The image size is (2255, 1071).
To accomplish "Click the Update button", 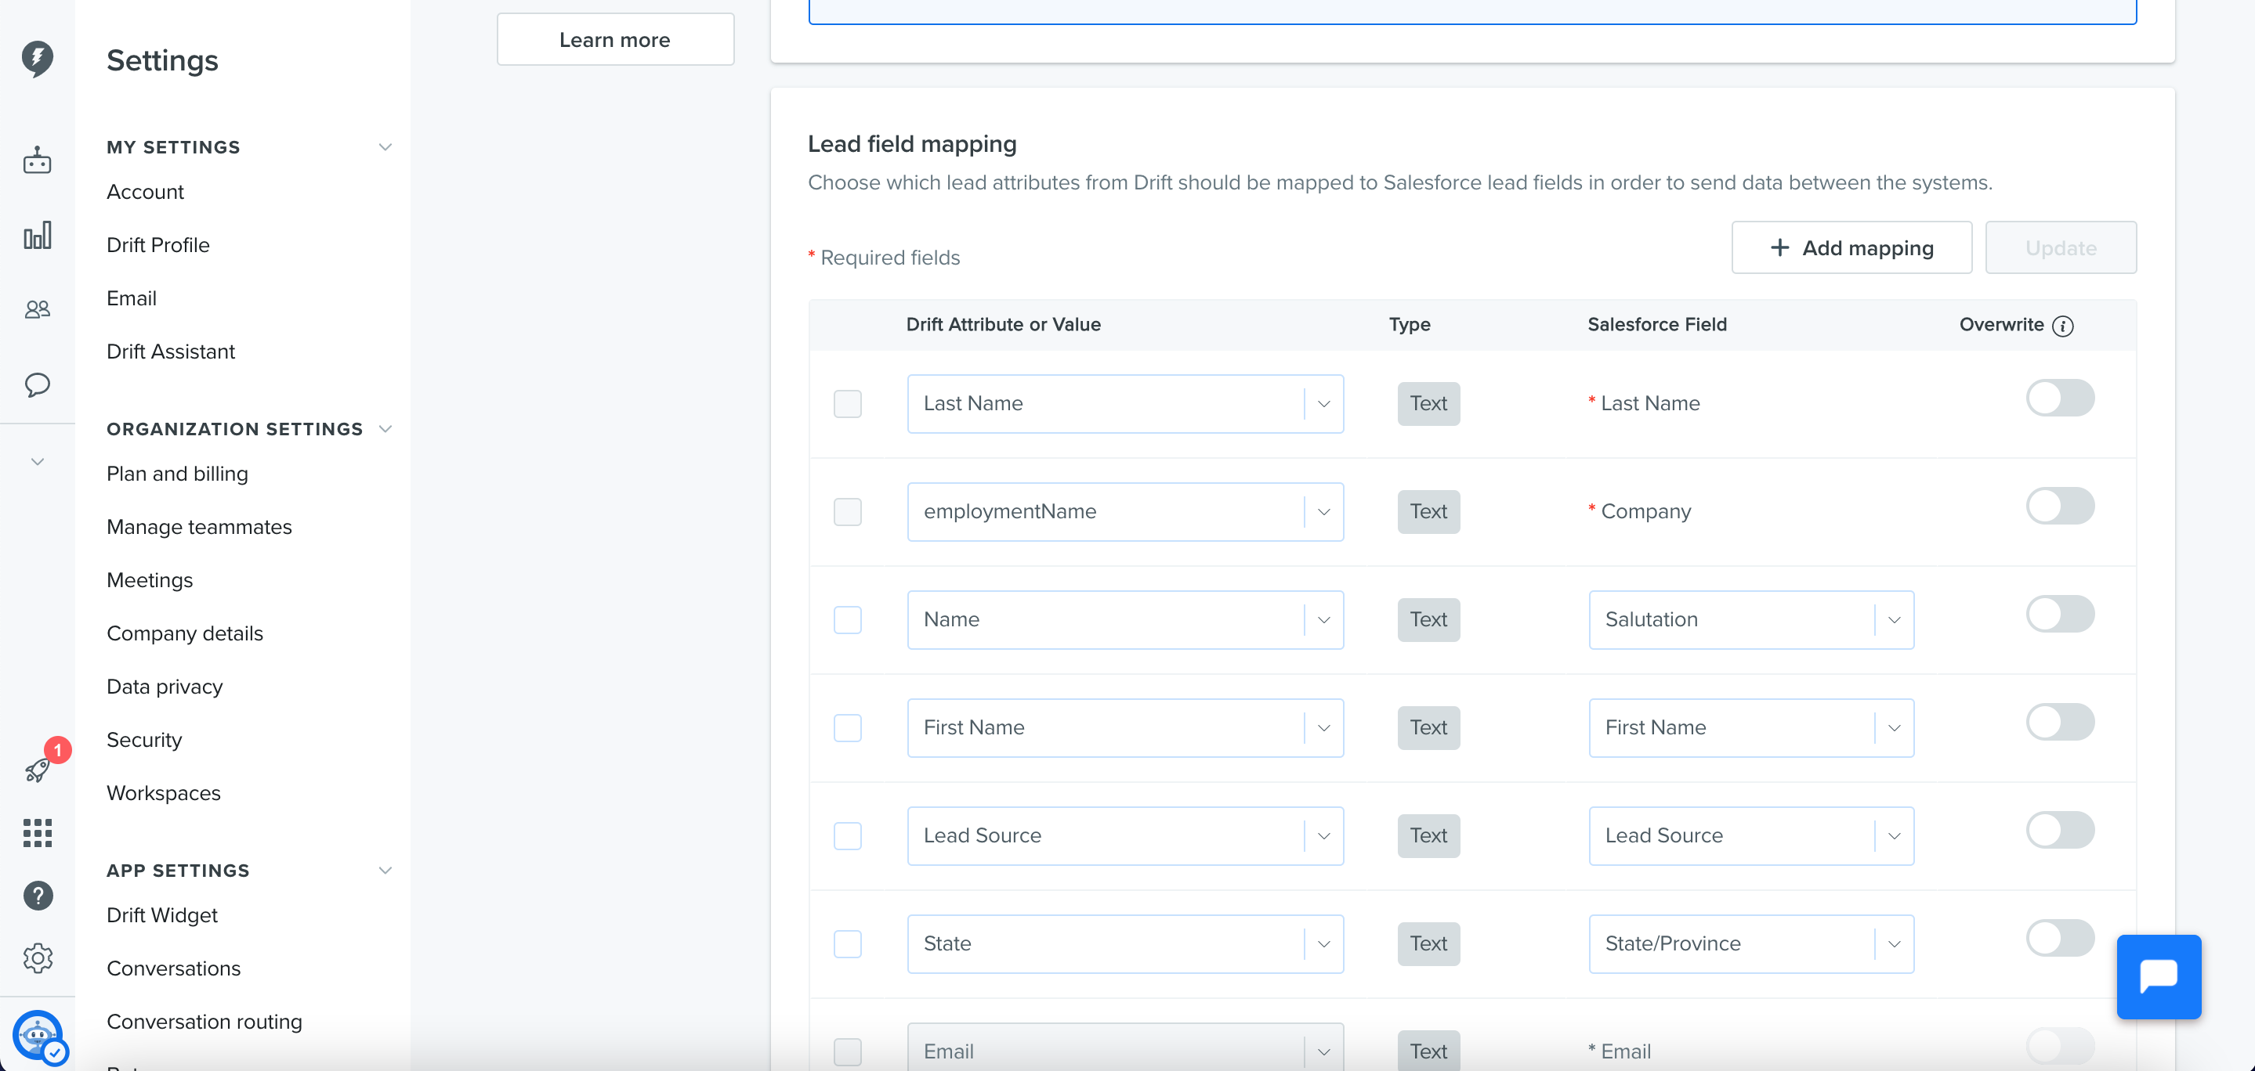I will [2060, 247].
